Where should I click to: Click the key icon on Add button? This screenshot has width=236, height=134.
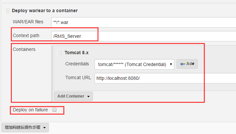(x=182, y=64)
